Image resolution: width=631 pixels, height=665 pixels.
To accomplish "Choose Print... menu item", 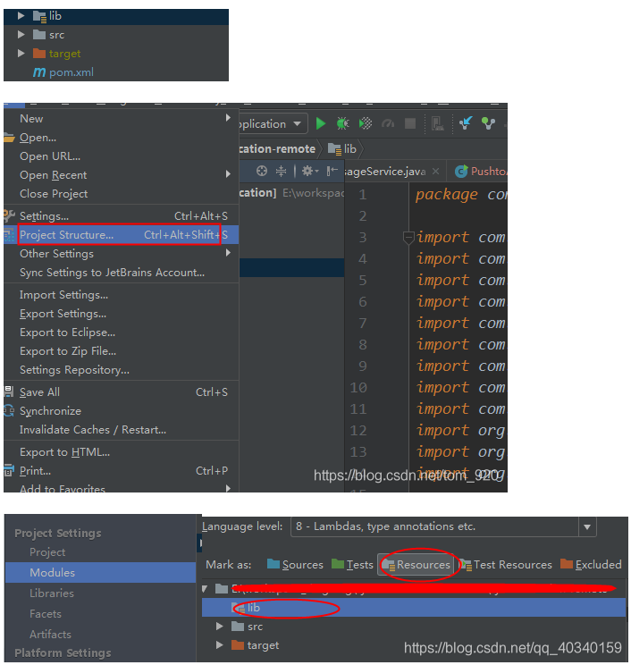I will tap(122, 471).
